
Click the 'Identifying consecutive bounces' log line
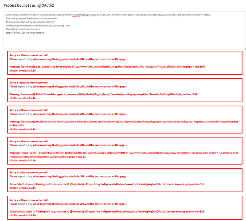point(23,29)
